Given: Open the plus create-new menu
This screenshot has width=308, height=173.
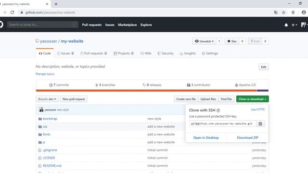Looking at the screenshot, I should [x=294, y=25].
